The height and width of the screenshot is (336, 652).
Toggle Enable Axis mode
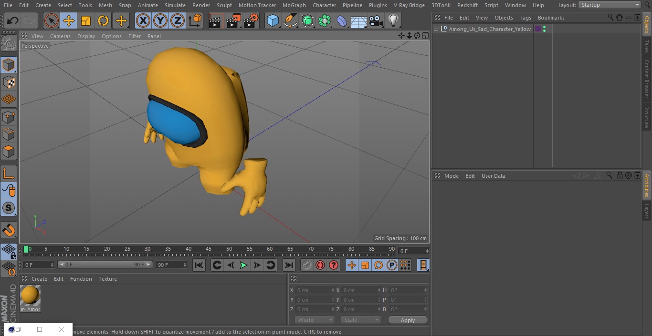coord(9,173)
